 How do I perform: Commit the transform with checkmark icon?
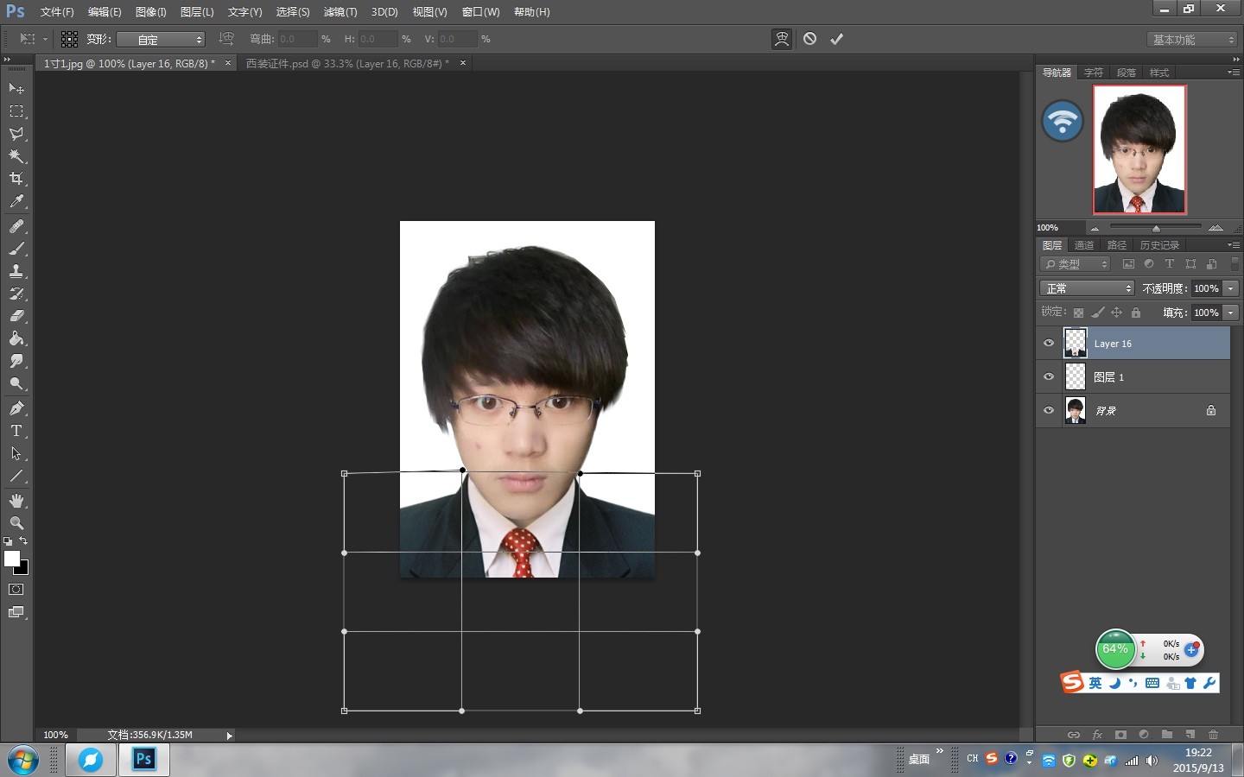(836, 39)
